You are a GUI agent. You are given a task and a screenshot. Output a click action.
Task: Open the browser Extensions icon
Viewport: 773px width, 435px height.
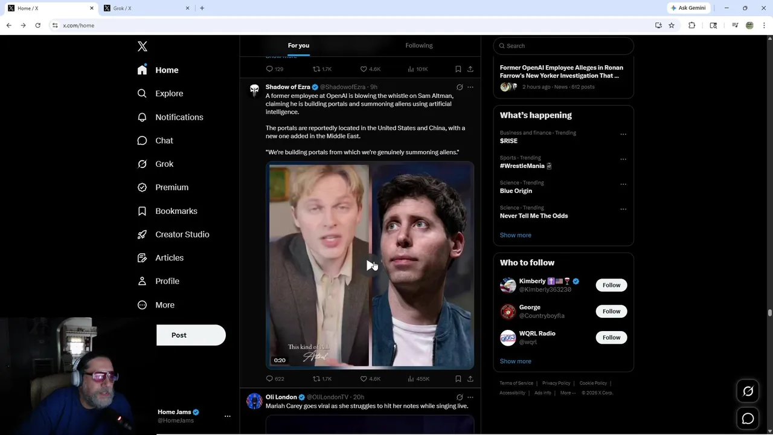click(x=692, y=25)
